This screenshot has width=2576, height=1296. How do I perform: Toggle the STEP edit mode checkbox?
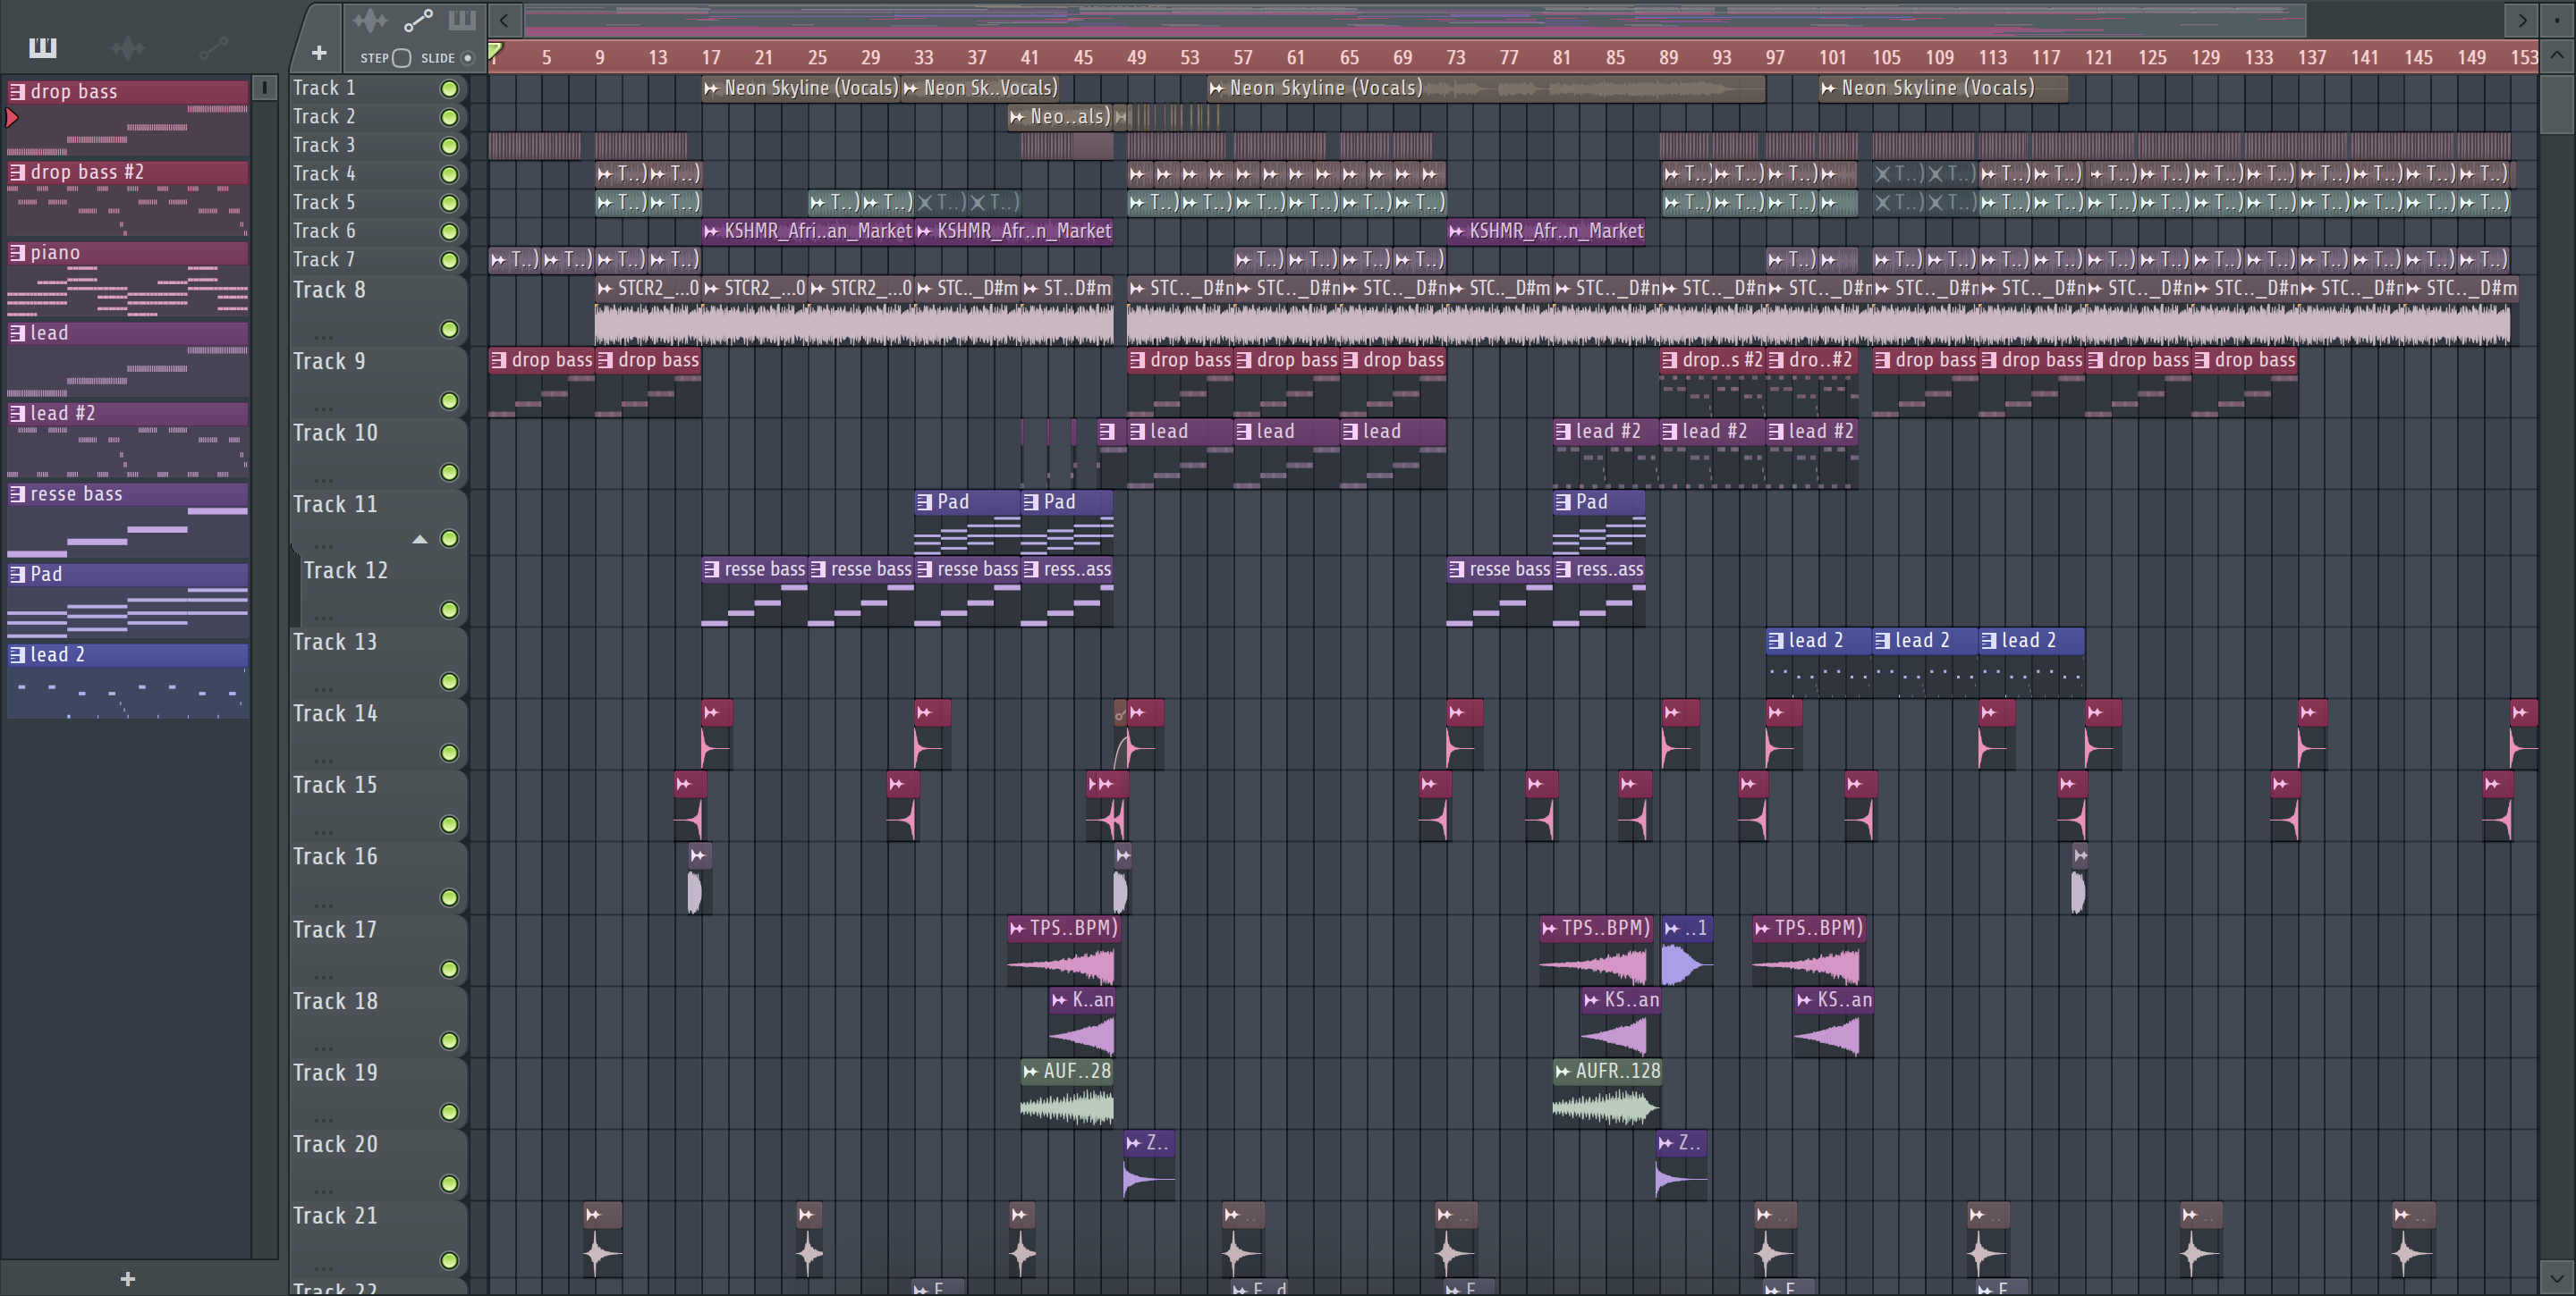[401, 58]
